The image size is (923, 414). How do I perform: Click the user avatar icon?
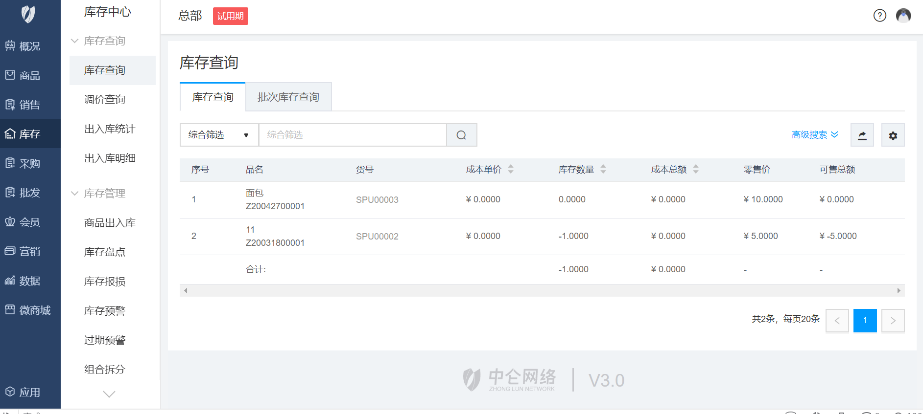coord(903,16)
